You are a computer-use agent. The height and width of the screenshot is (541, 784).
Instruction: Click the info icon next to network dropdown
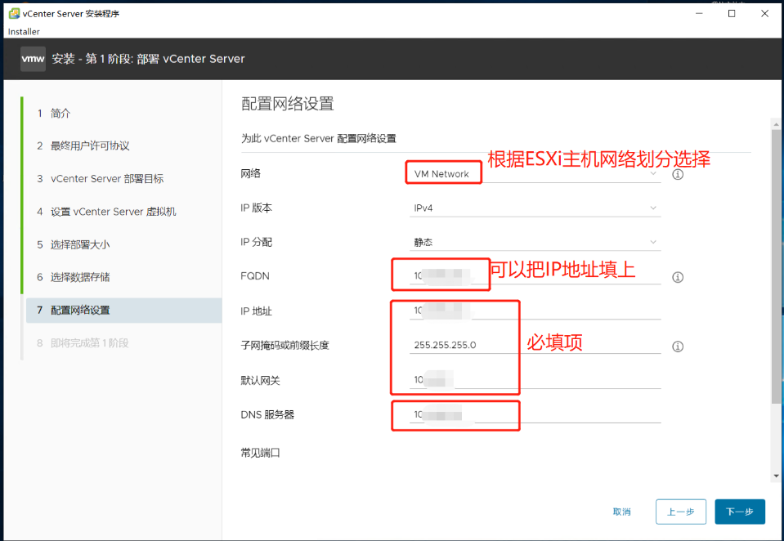[x=678, y=175]
